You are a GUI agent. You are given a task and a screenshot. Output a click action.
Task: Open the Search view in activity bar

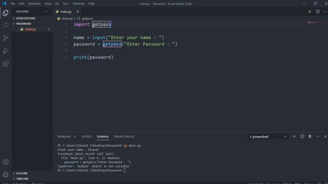pos(6,26)
